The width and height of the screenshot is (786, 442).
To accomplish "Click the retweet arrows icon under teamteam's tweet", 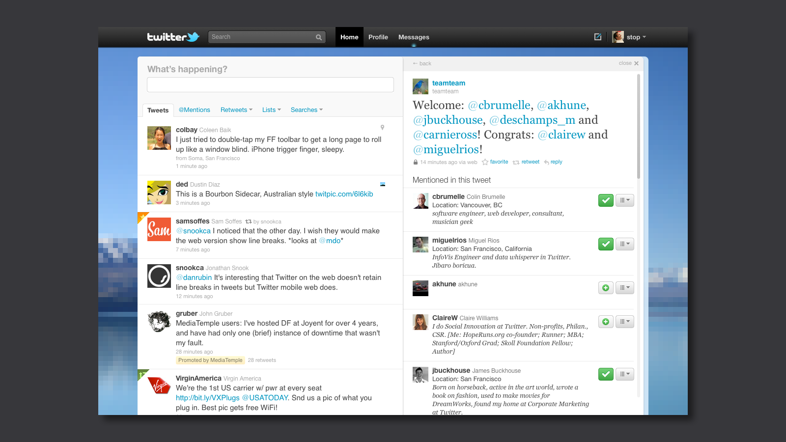I will coord(516,162).
